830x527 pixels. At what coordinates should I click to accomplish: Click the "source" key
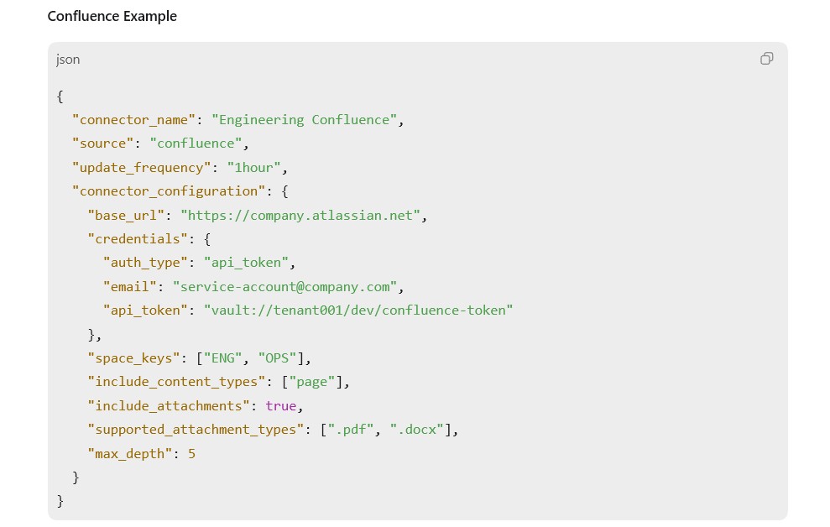tap(102, 143)
